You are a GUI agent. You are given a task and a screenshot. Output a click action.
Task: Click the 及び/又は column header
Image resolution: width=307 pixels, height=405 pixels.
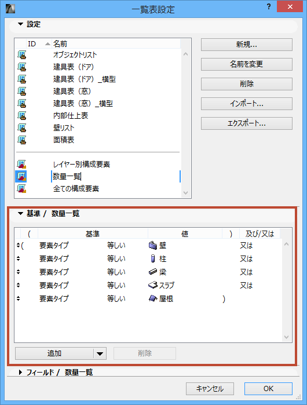(x=260, y=233)
